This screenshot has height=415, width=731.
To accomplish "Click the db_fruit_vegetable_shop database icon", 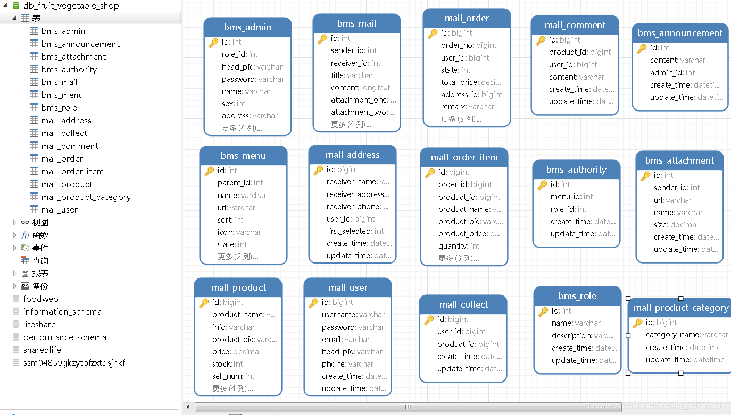I will pos(16,5).
